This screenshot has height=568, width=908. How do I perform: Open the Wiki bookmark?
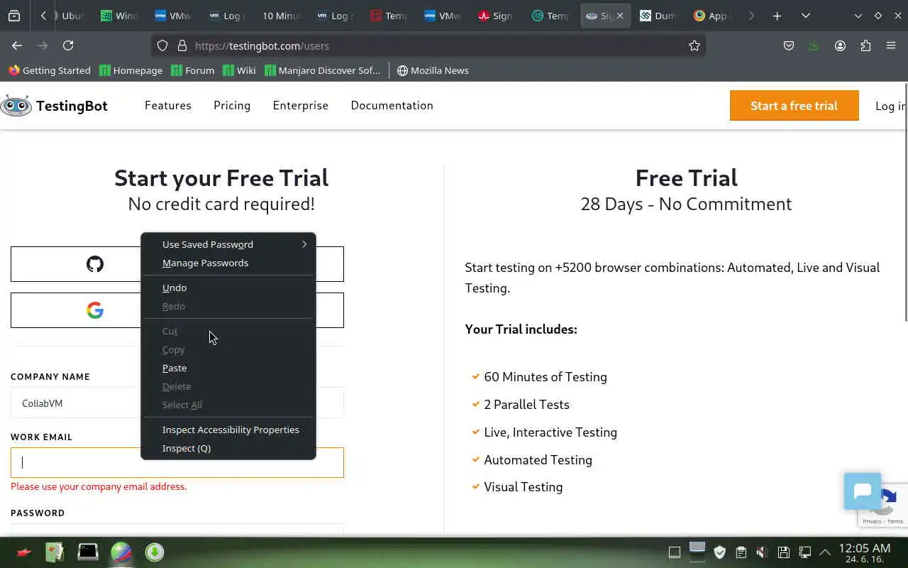point(239,70)
